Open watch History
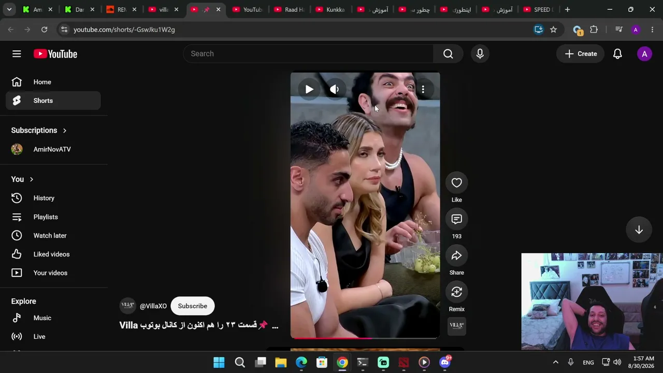 pos(53,198)
